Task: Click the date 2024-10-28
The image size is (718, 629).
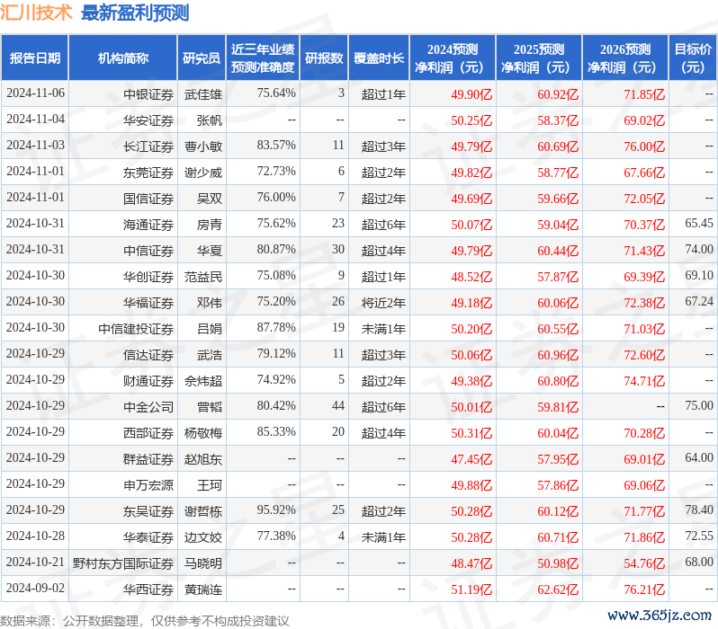Action: tap(35, 536)
